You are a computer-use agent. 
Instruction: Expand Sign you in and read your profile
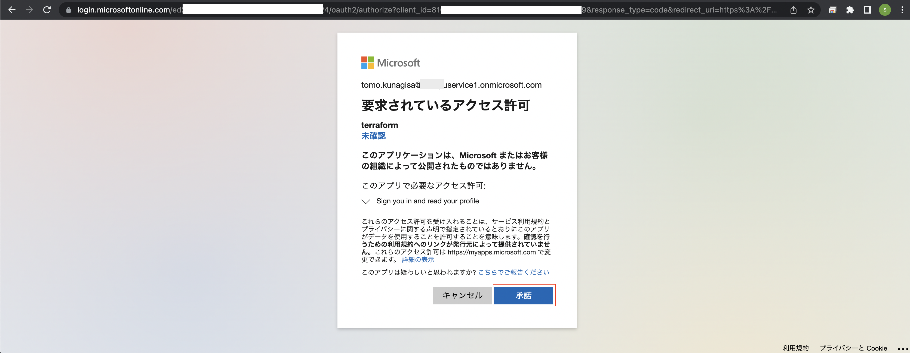click(366, 201)
